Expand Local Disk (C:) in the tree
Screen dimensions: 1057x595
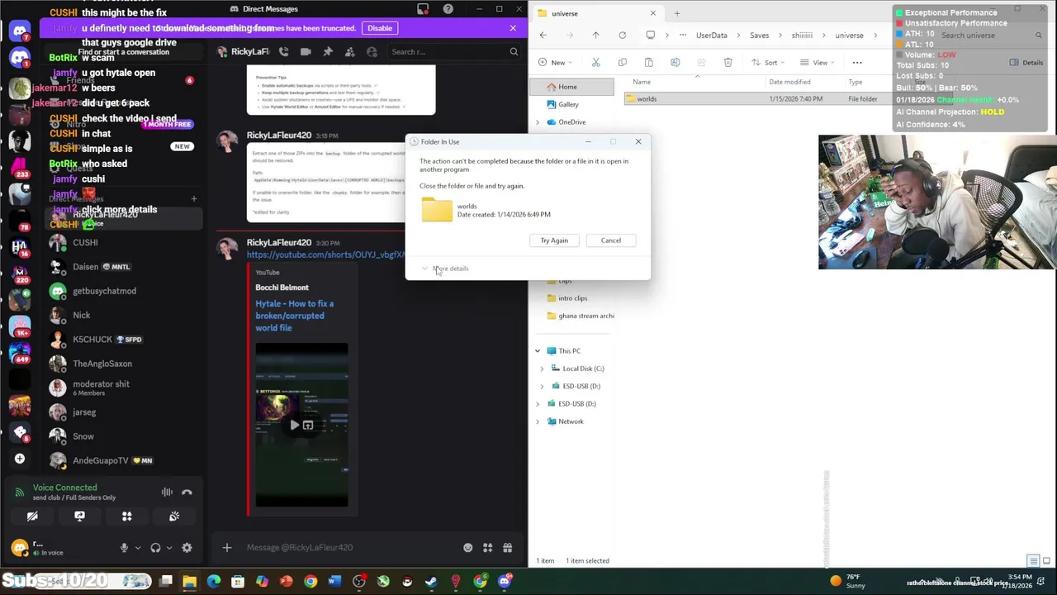pos(542,369)
